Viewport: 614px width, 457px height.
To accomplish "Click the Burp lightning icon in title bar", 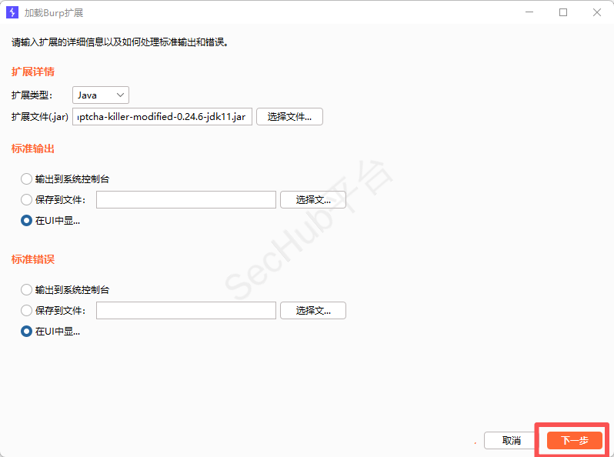I will tap(12, 12).
